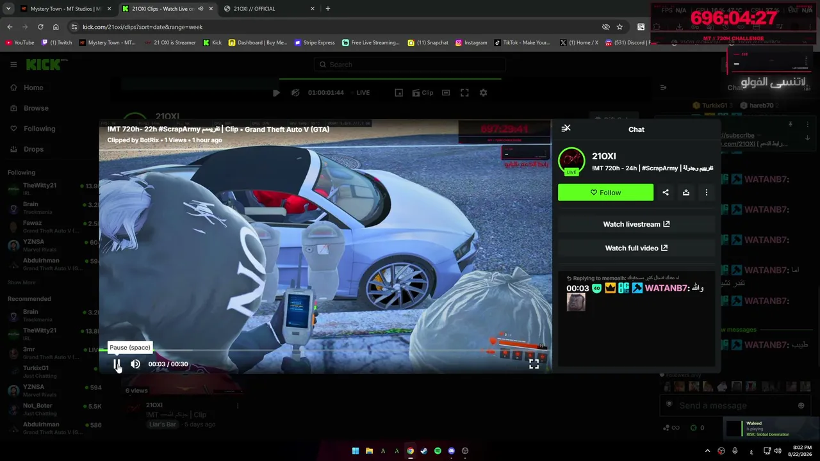Viewport: 820px width, 461px height.
Task: Share the 21OXI clip
Action: (x=666, y=192)
